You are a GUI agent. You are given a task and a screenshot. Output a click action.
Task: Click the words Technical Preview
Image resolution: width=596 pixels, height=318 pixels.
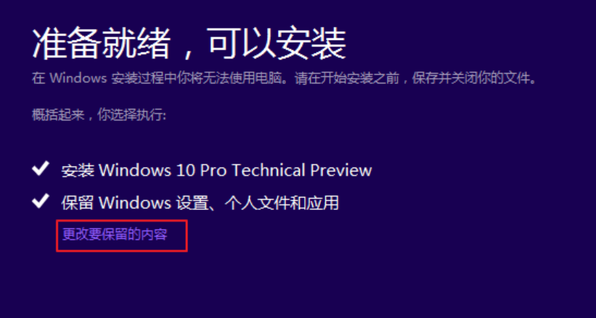click(x=302, y=170)
